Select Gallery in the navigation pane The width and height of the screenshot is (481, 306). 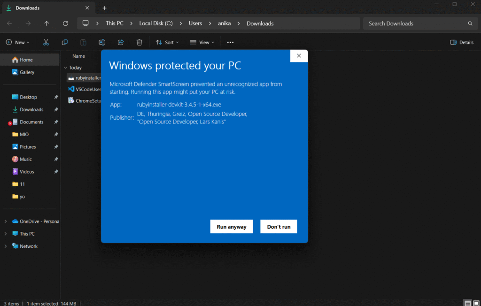point(27,72)
